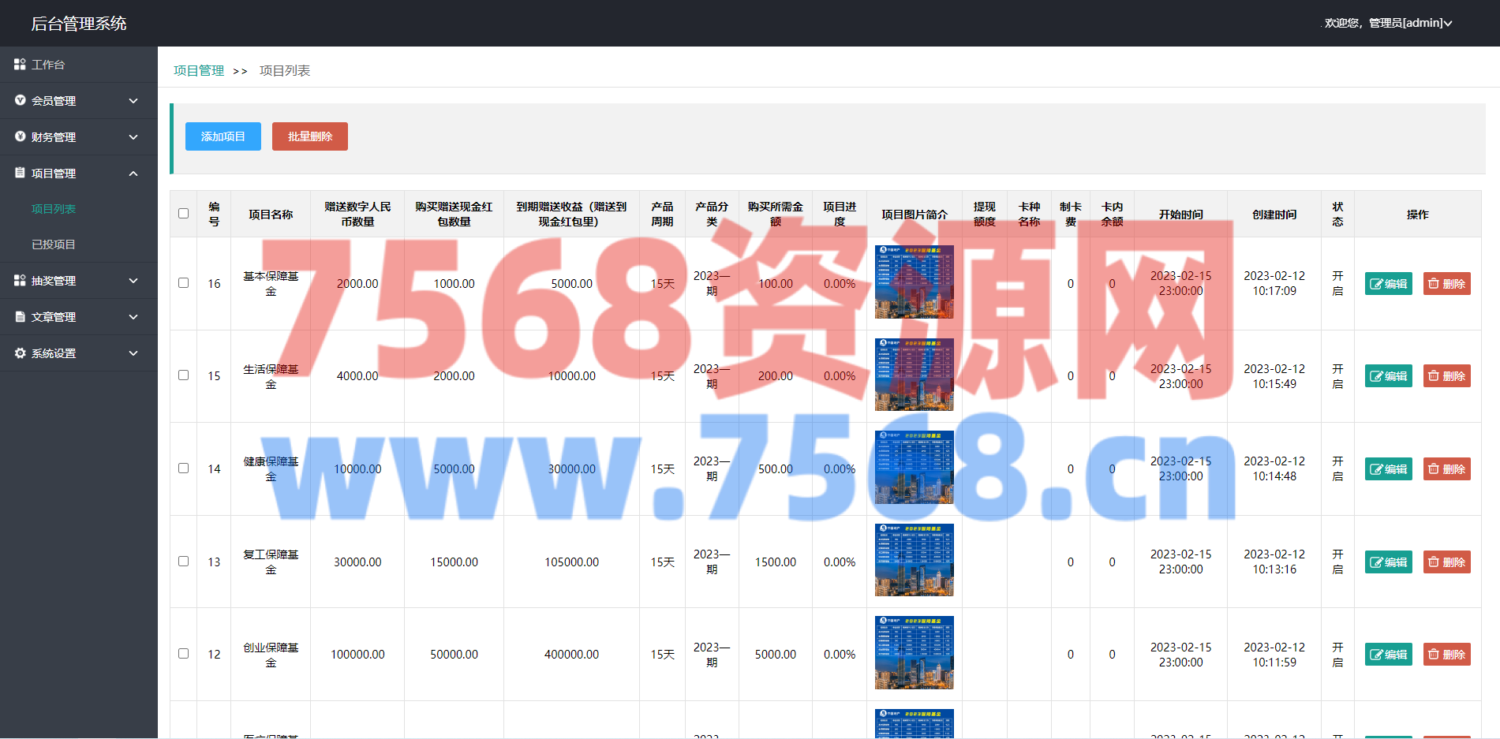This screenshot has height=739, width=1500.
Task: Select the checkbox for project row 12
Action: [x=184, y=654]
